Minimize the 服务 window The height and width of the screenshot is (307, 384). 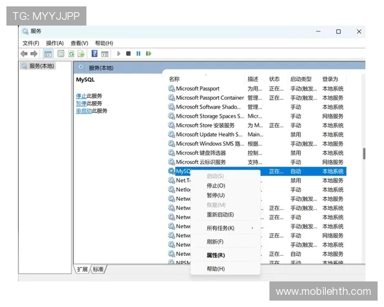click(318, 31)
